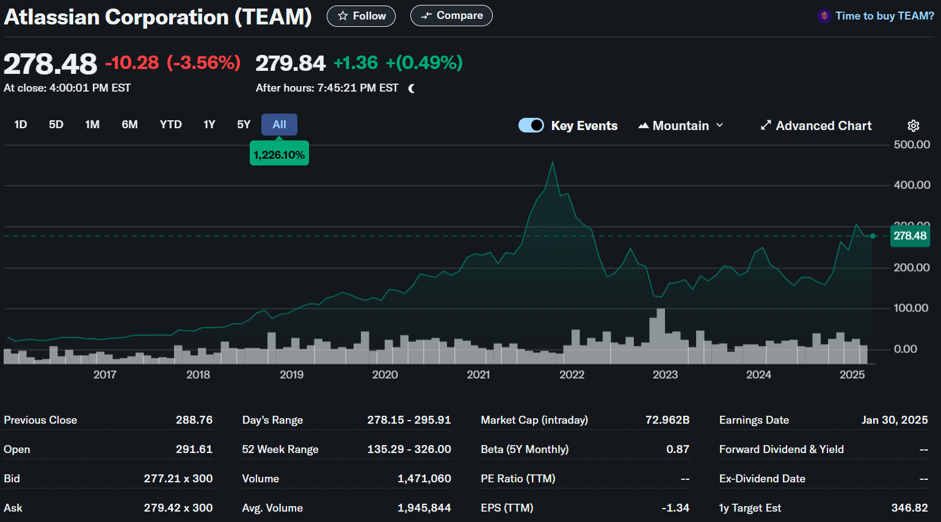Click the Earnings Date value Jan 30, 2025
Image resolution: width=941 pixels, height=522 pixels.
[894, 420]
